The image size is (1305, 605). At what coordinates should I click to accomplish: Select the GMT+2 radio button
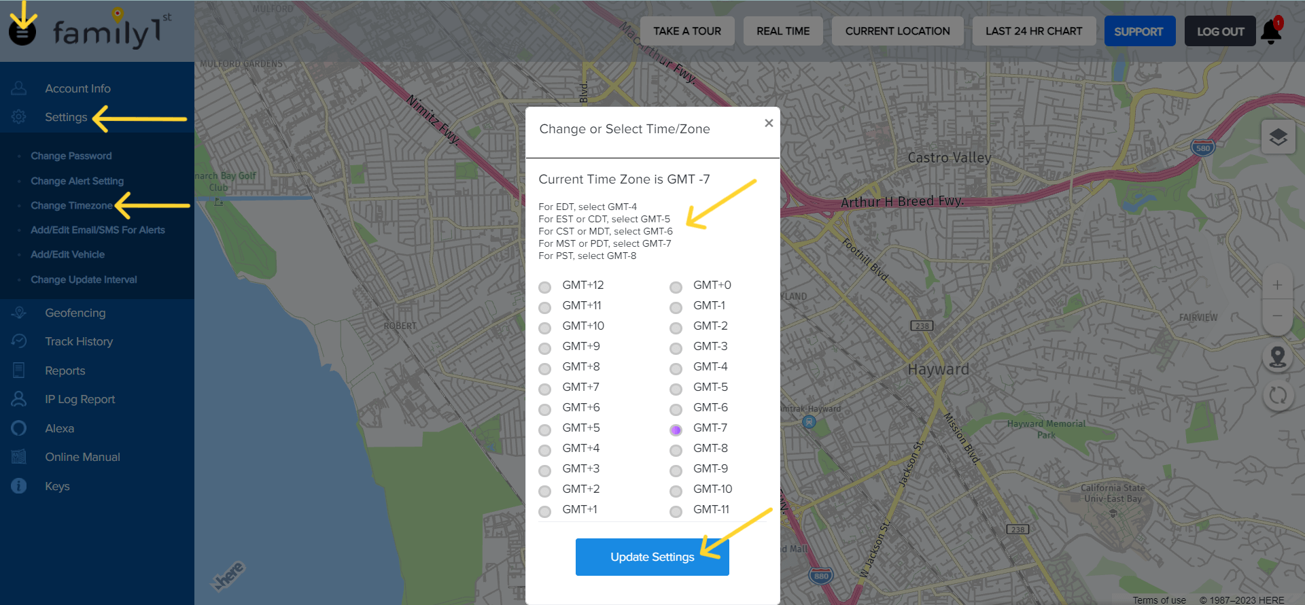pyautogui.click(x=544, y=491)
